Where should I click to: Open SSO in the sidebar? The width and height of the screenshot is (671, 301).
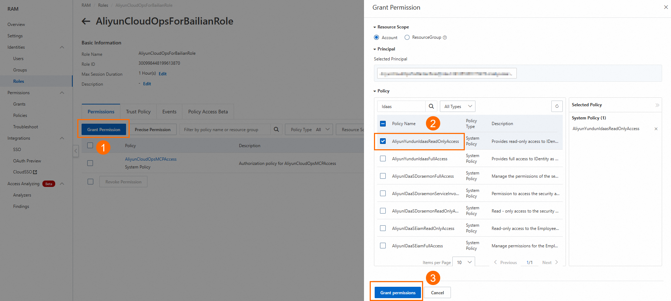(x=17, y=150)
